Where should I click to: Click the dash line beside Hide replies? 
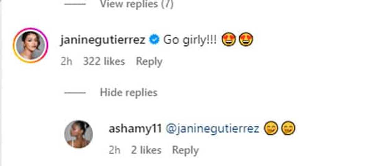pos(75,93)
